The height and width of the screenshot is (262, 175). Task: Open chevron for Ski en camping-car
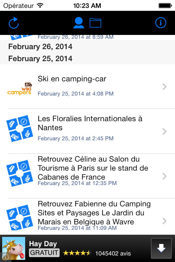(164, 87)
